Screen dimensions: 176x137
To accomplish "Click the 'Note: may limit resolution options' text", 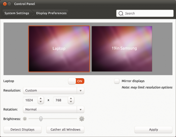I will (147, 87).
